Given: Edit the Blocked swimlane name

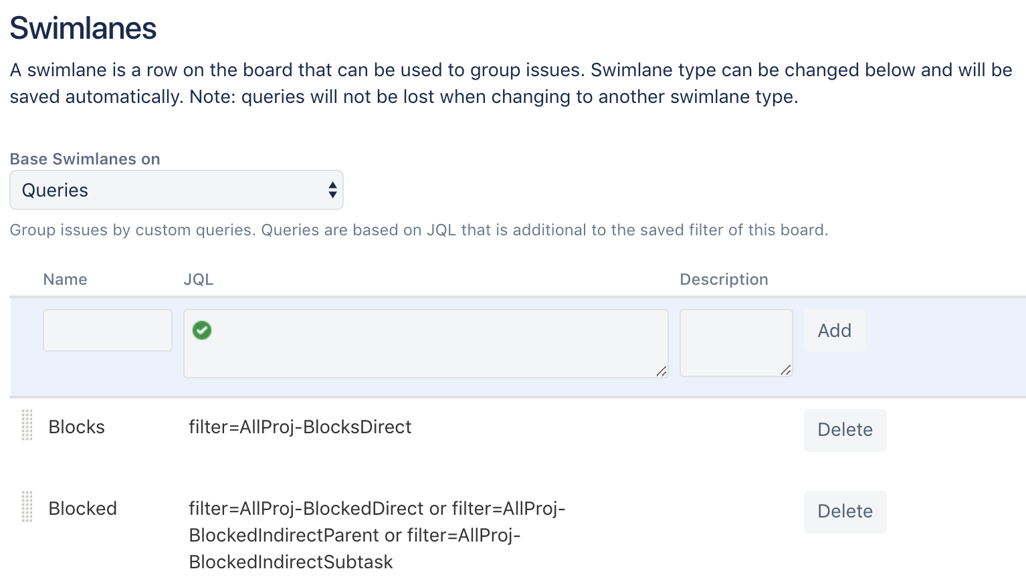Looking at the screenshot, I should (83, 509).
